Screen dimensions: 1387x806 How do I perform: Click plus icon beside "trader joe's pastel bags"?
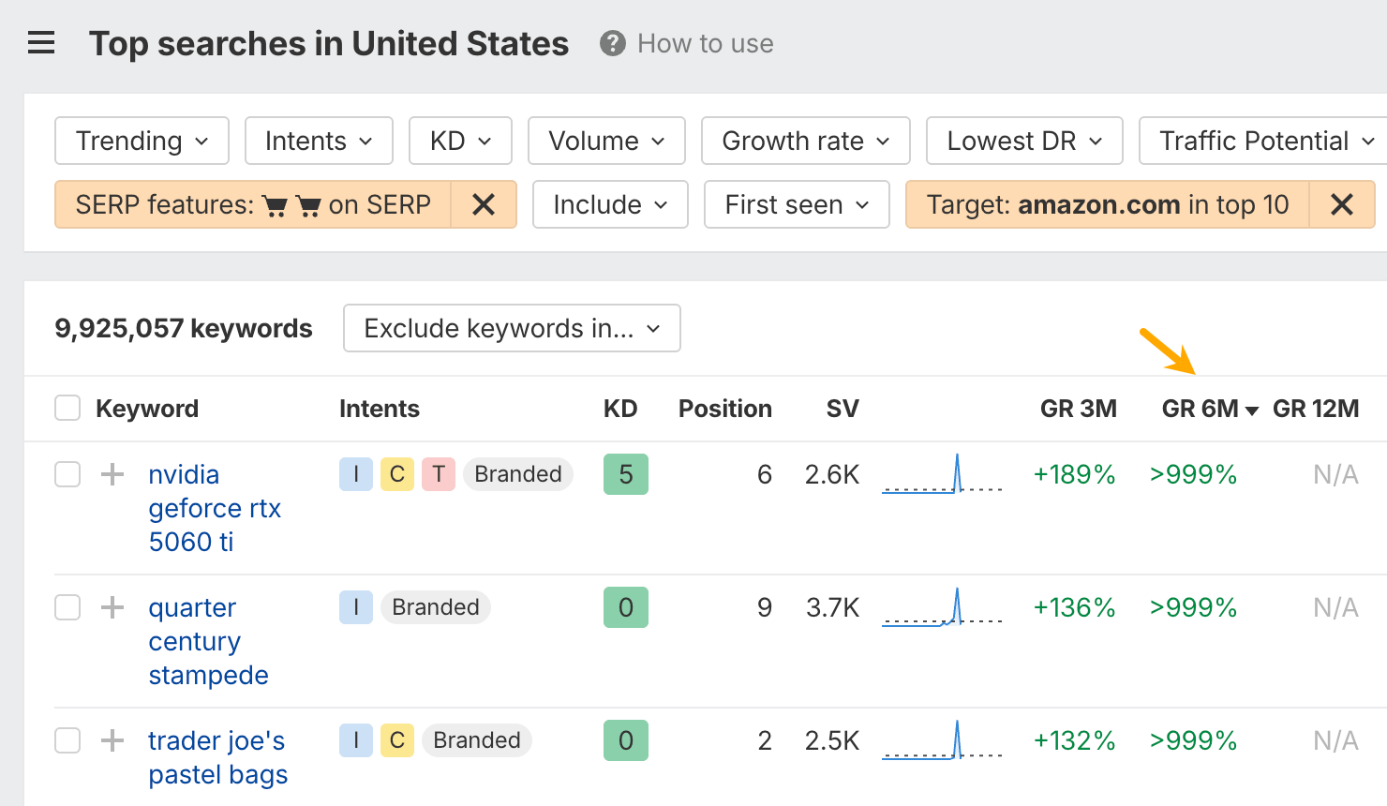(112, 740)
